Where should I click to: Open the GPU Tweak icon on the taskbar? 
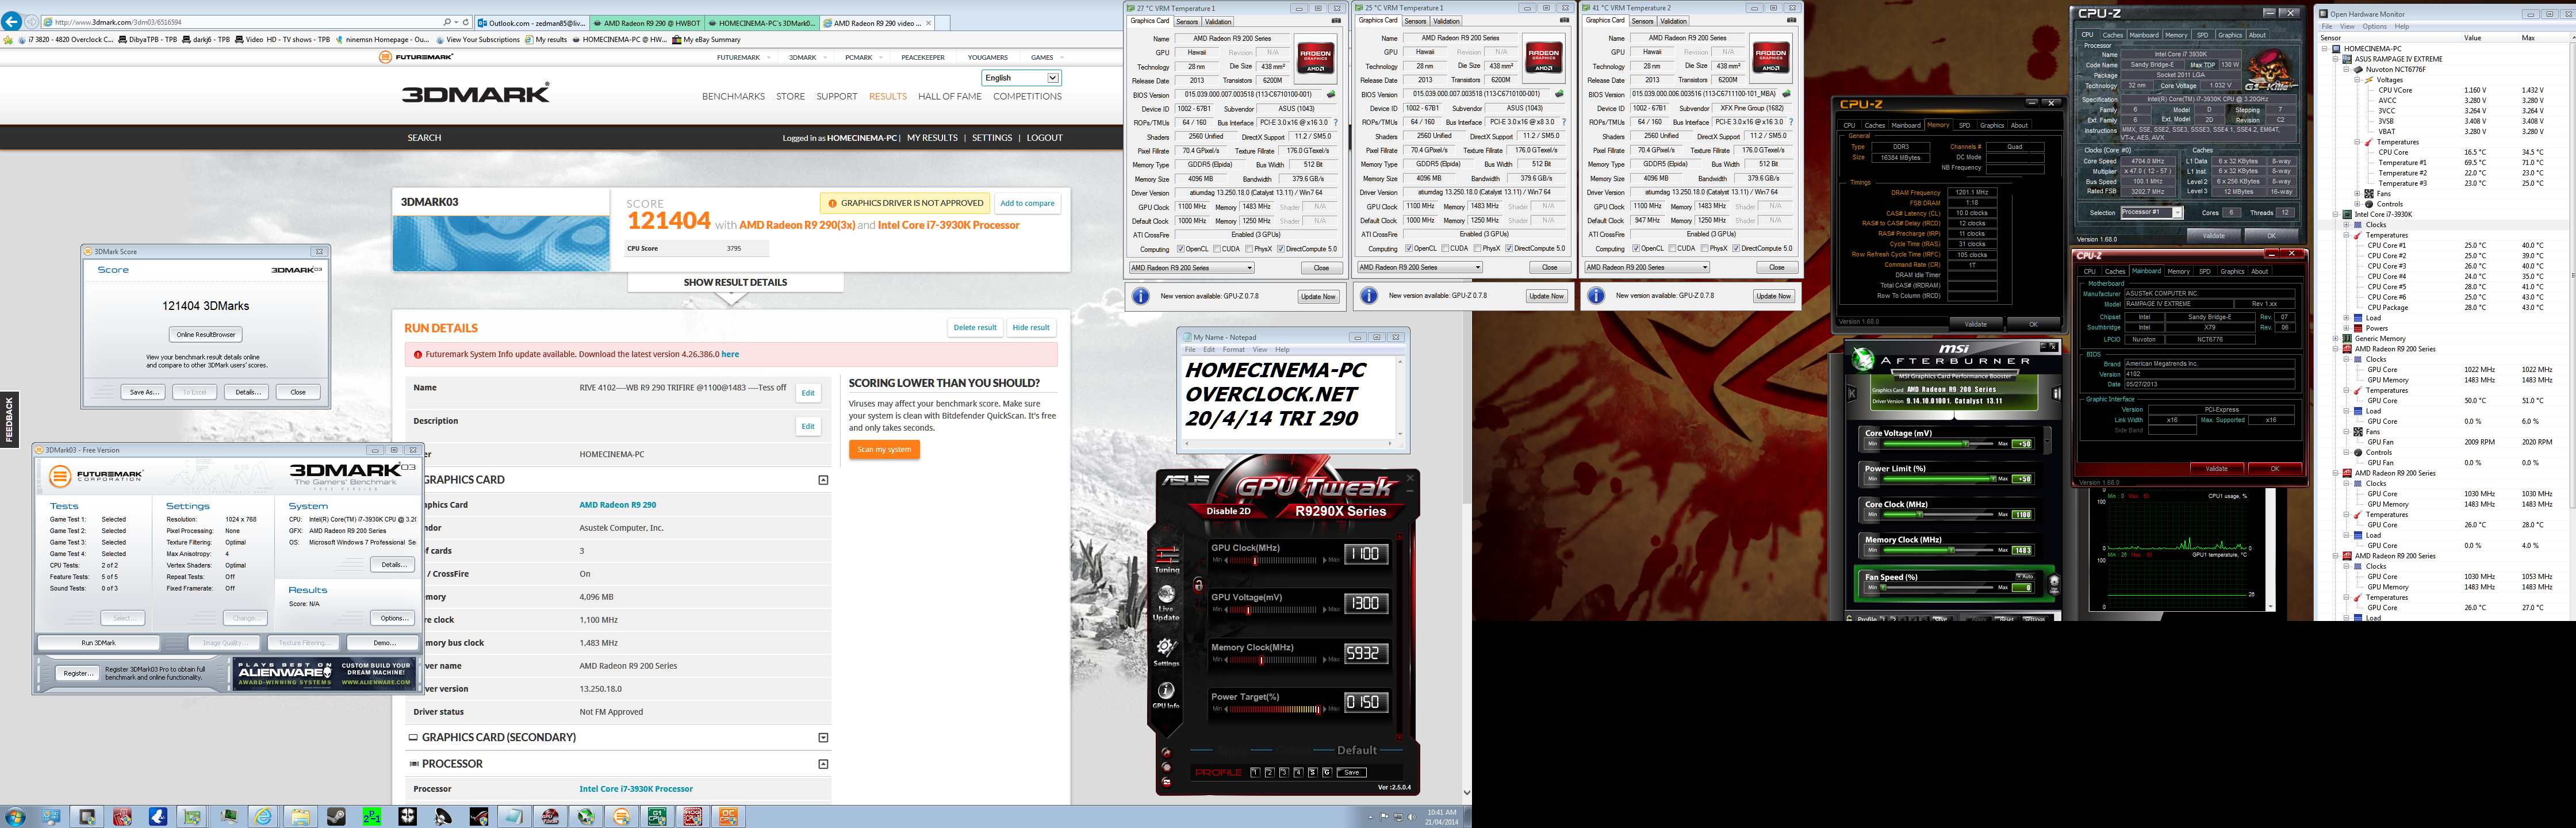pos(549,816)
